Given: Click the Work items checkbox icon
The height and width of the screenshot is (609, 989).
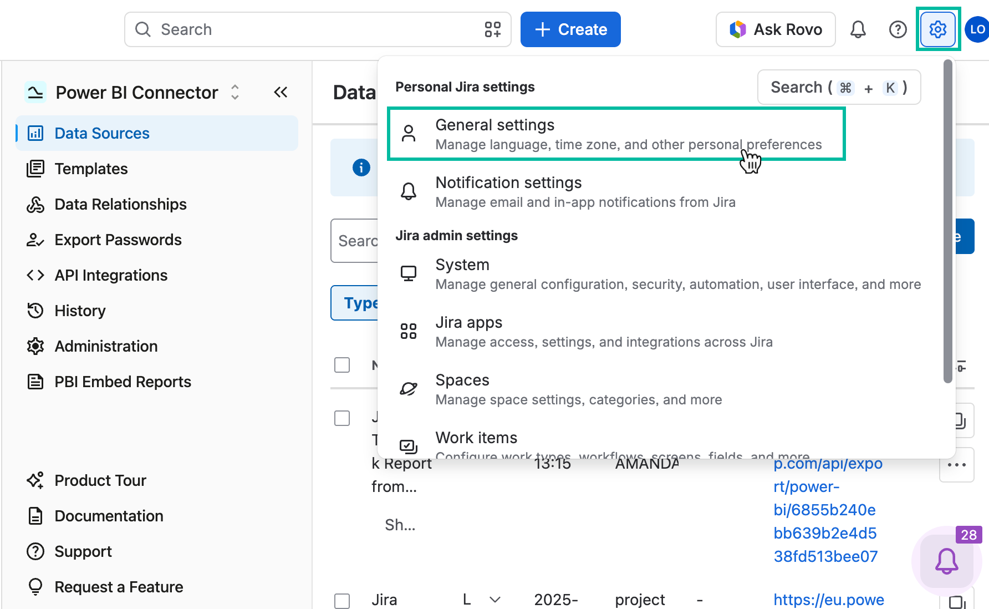Looking at the screenshot, I should click(409, 446).
